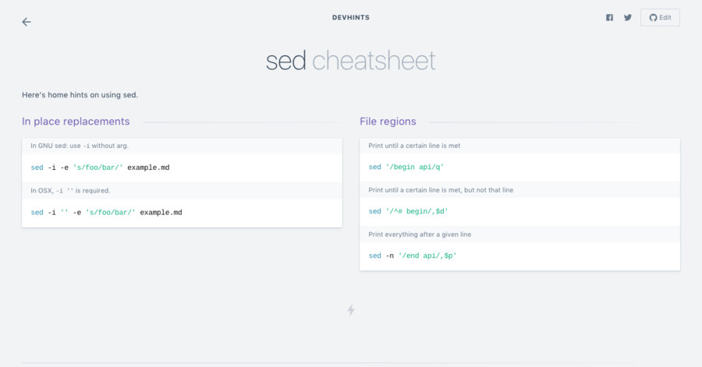The height and width of the screenshot is (367, 702).
Task: Click the "File regions" heading
Action: pos(388,122)
